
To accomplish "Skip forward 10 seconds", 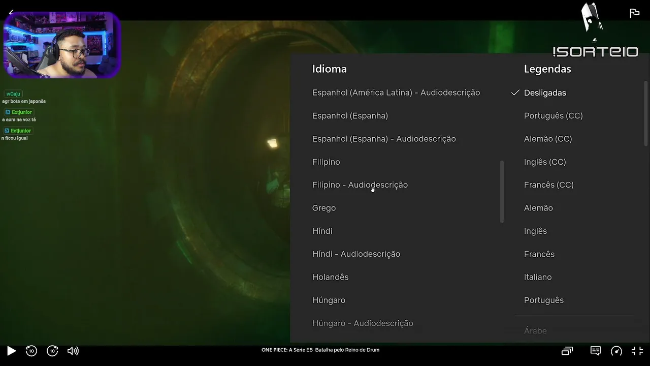I will [x=52, y=351].
